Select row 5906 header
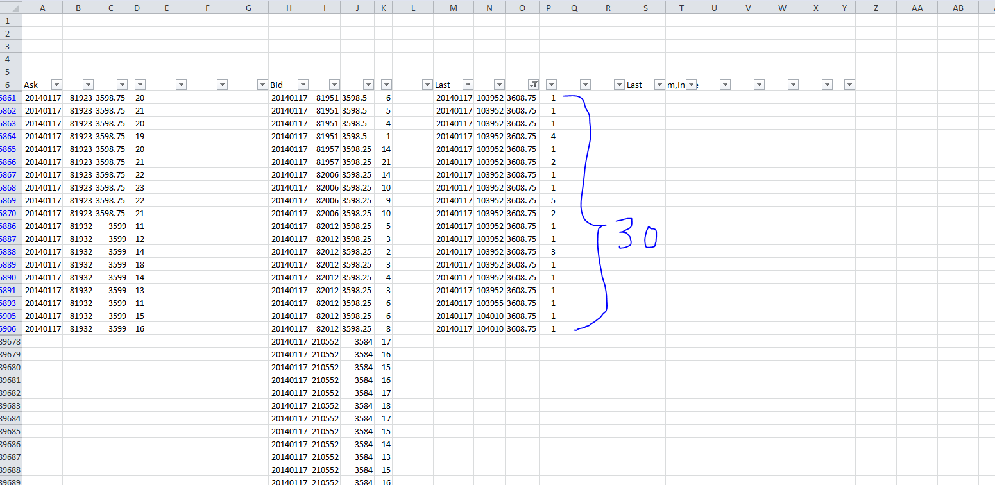This screenshot has width=995, height=485. coord(12,328)
